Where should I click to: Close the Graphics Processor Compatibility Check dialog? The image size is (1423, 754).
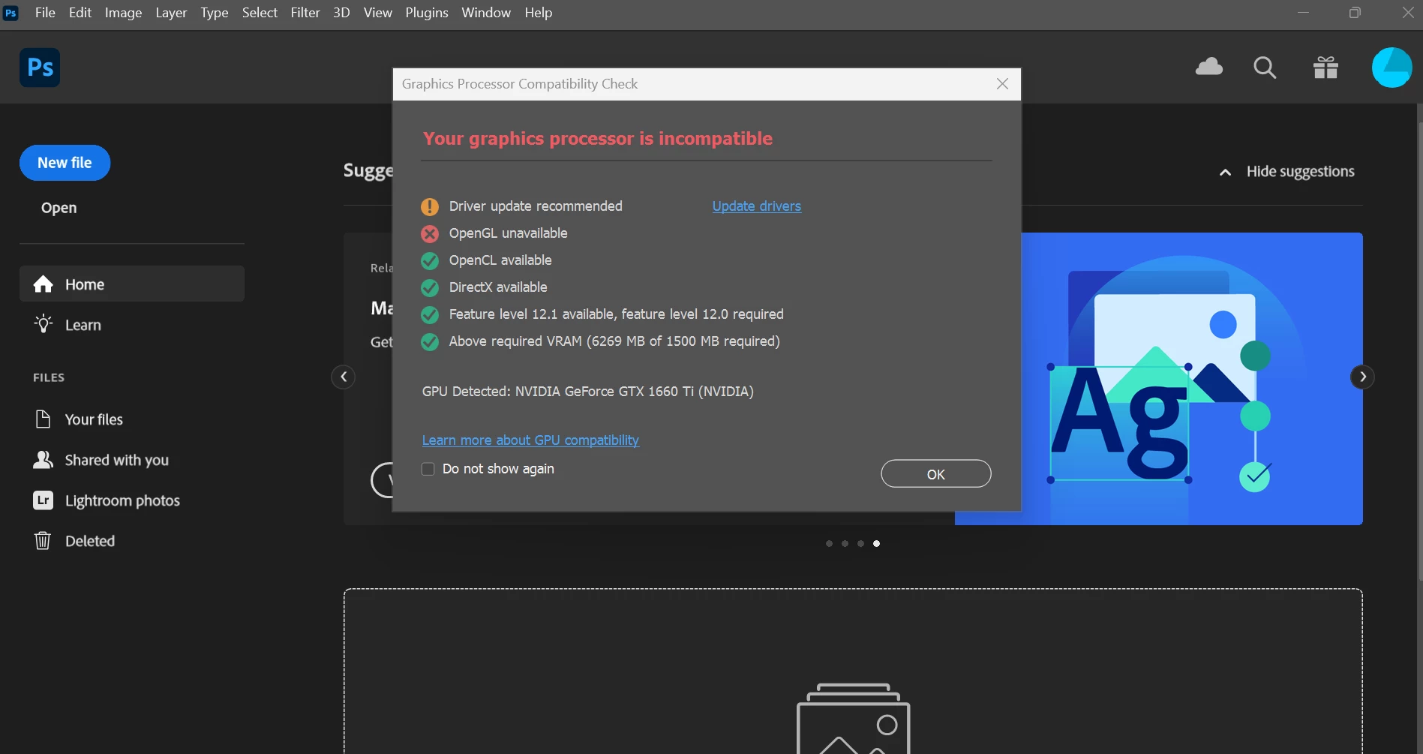[1002, 84]
